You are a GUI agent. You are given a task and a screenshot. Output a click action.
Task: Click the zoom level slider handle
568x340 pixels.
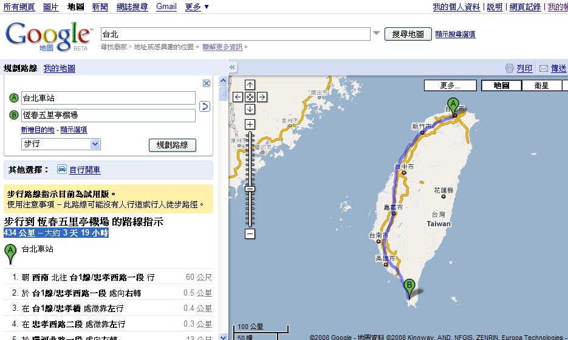click(x=250, y=189)
